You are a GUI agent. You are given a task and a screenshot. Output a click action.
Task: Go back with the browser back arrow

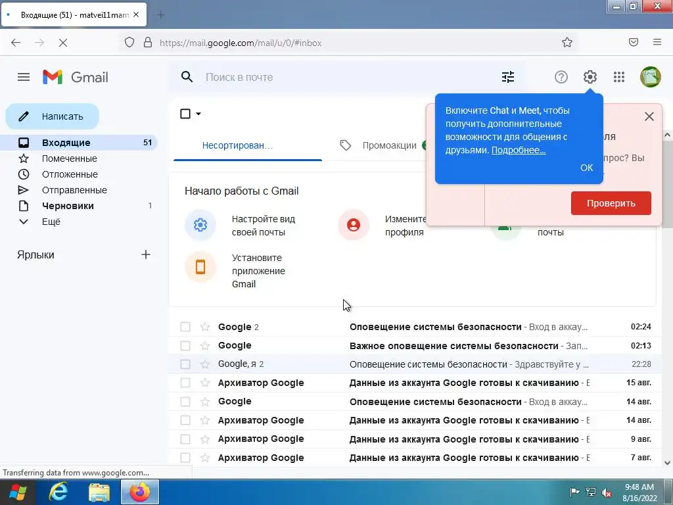click(x=16, y=43)
